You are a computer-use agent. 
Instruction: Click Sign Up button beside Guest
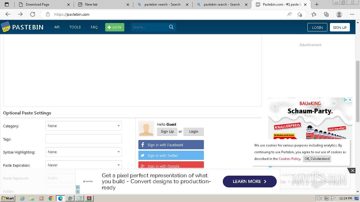pos(167,132)
